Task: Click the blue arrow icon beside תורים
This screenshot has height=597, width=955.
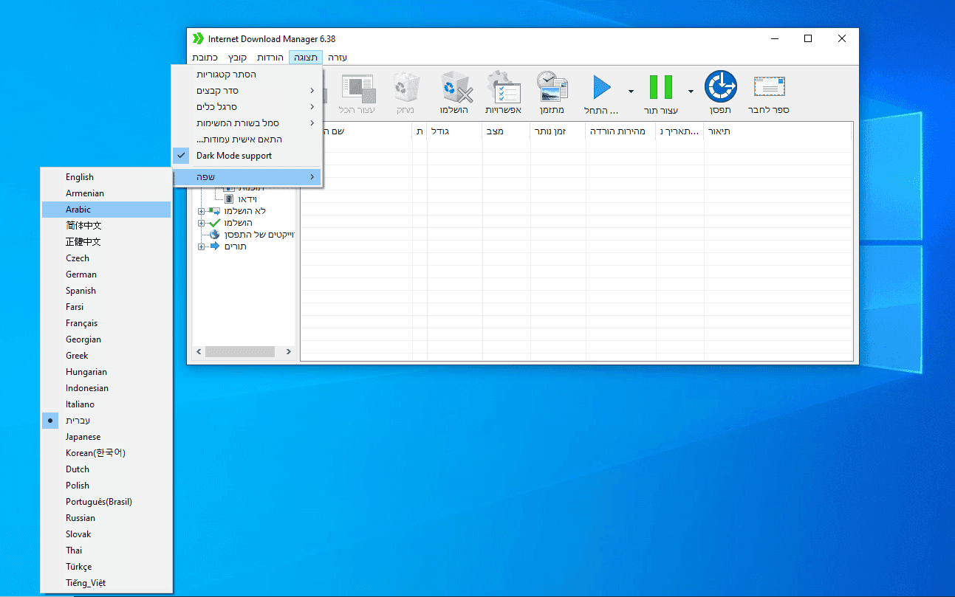Action: pos(215,246)
